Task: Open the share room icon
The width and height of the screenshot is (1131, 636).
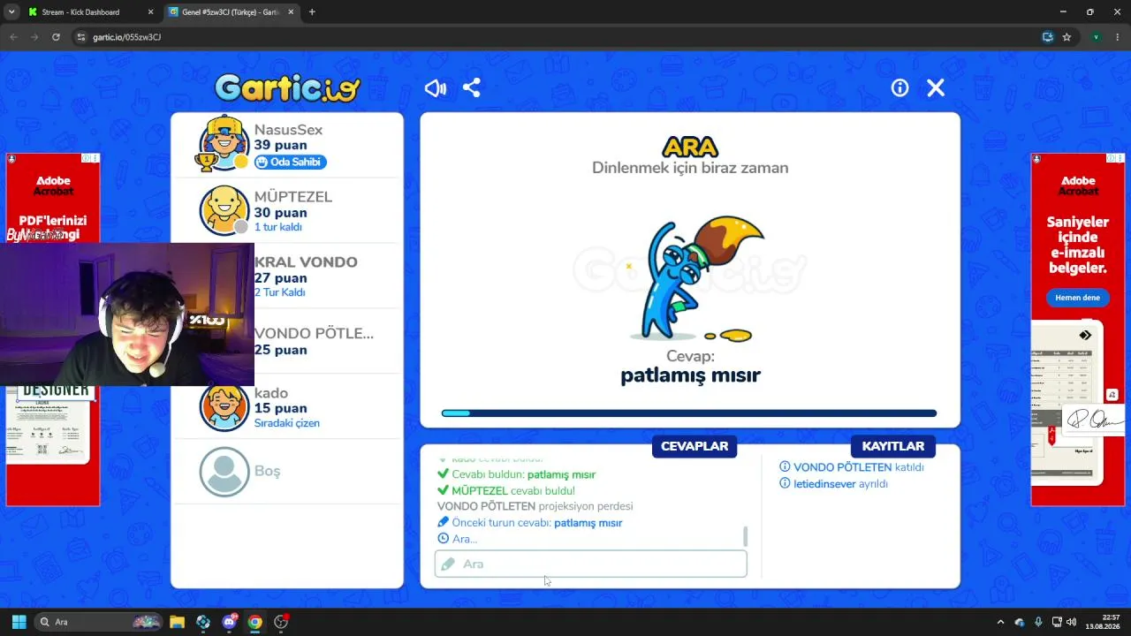Action: 472,88
